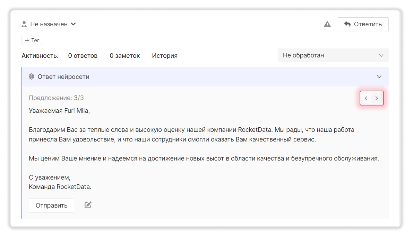Add a new tag with Тег button
This screenshot has width=413, height=238.
tap(32, 40)
